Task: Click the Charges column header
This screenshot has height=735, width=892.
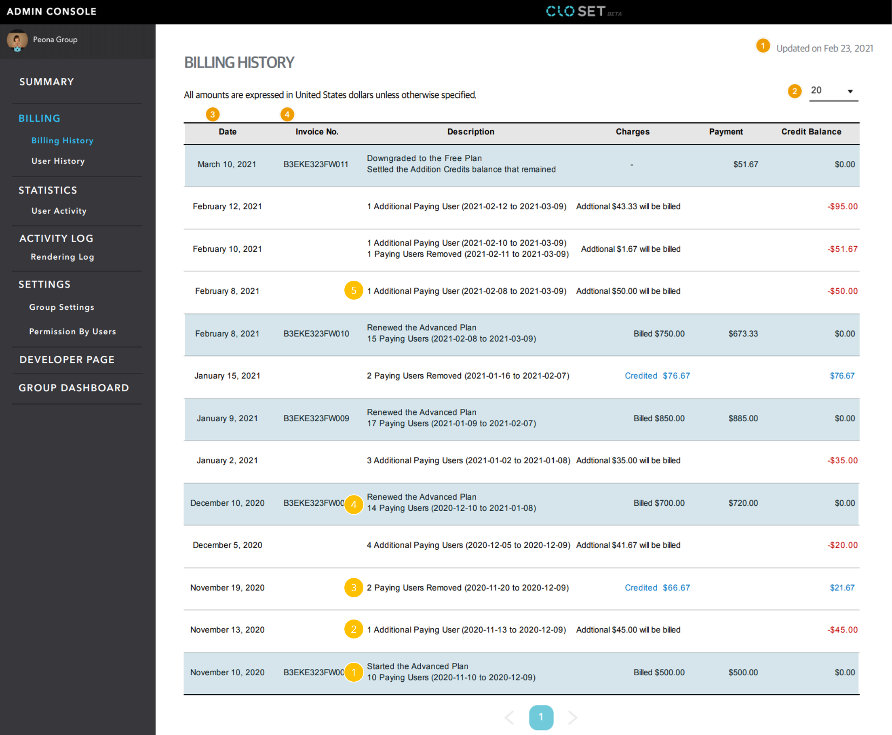Action: click(x=633, y=132)
